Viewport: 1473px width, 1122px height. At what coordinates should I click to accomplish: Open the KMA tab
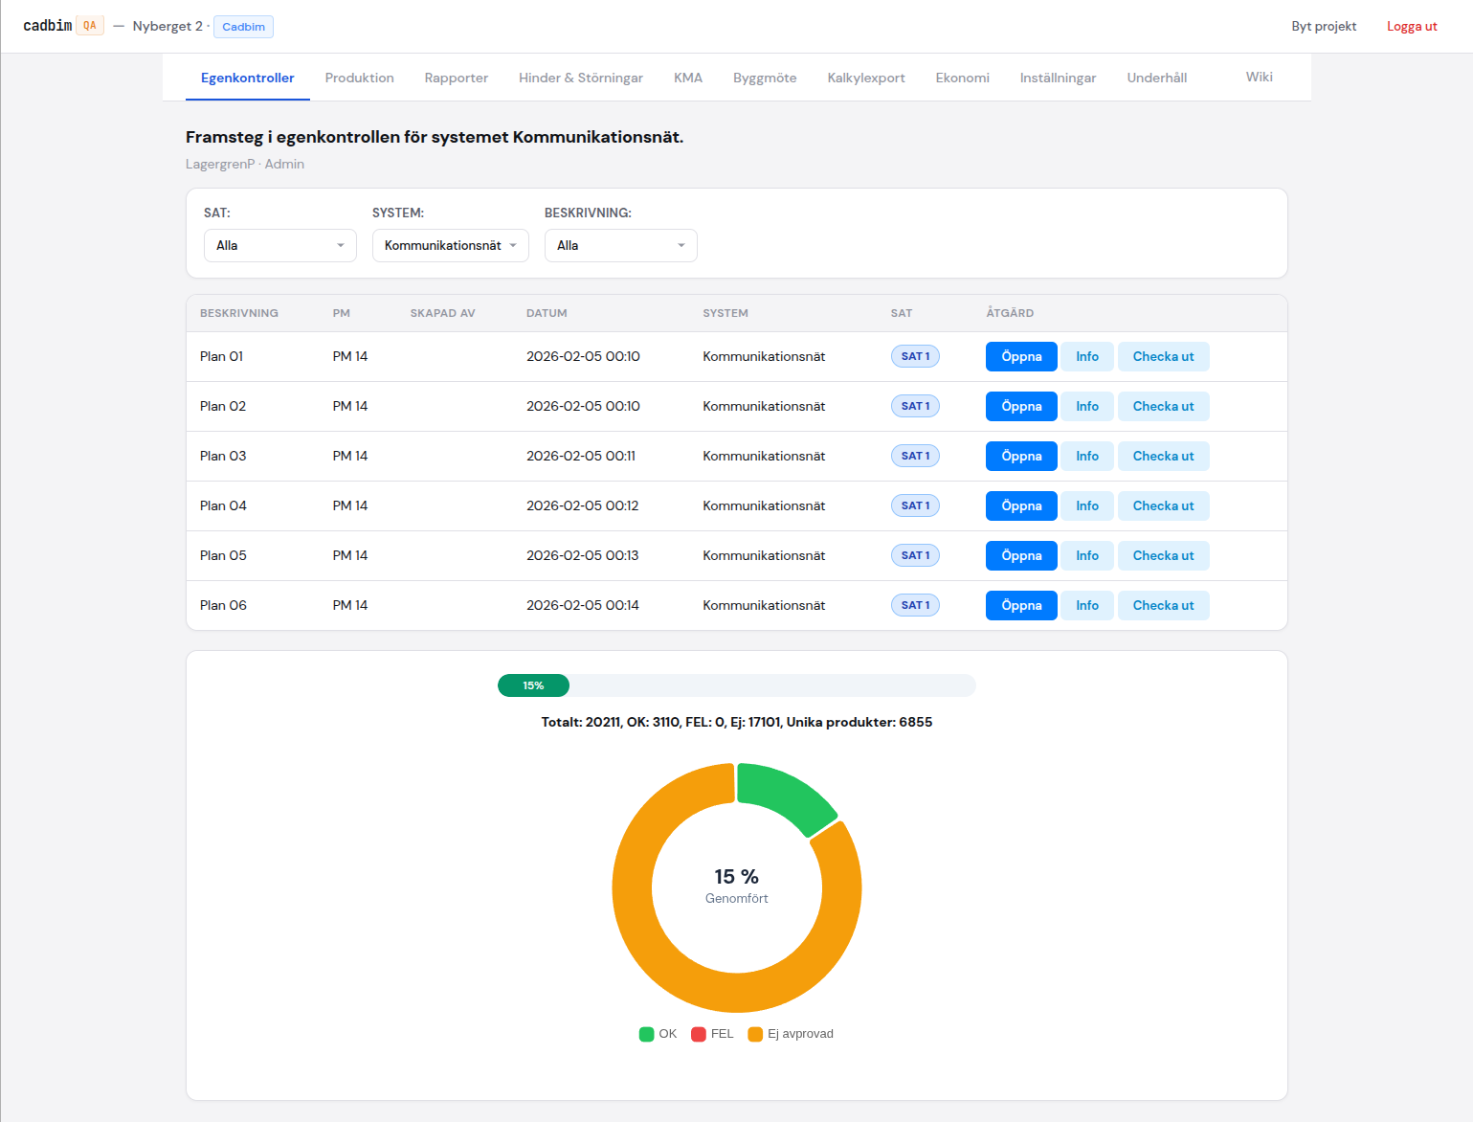[x=687, y=78]
